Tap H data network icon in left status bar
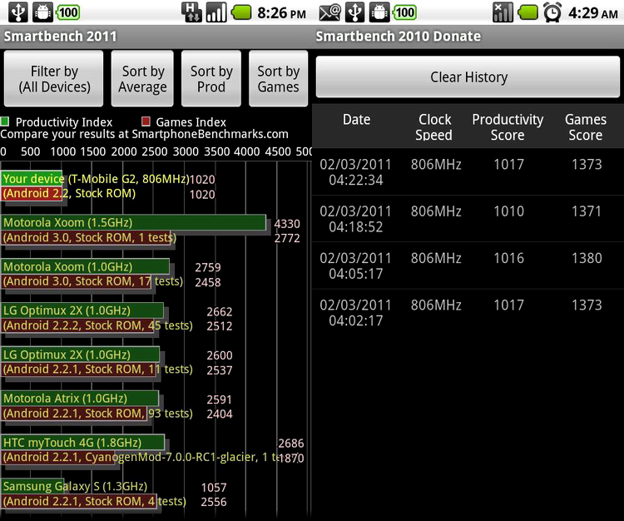This screenshot has width=624, height=521. pyautogui.click(x=192, y=12)
